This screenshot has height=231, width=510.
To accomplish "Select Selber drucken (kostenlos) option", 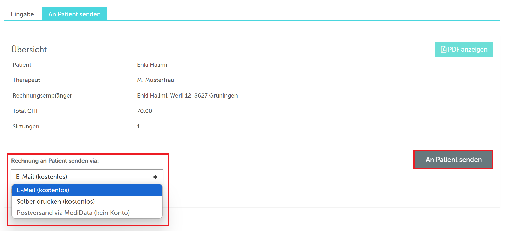I will (x=87, y=201).
